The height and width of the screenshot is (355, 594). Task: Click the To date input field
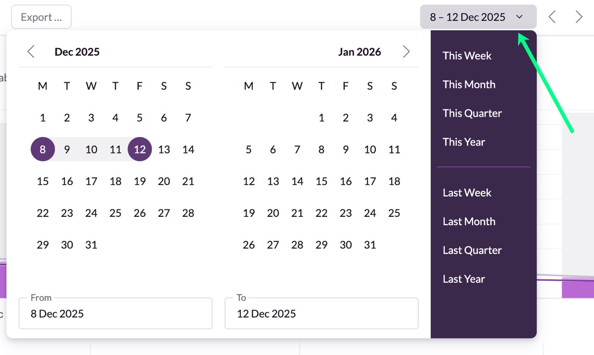[x=321, y=314]
